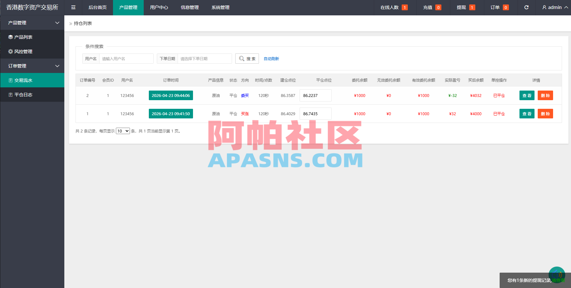Open the 用户中心 menu
Image resolution: width=571 pixels, height=288 pixels.
pyautogui.click(x=159, y=7)
